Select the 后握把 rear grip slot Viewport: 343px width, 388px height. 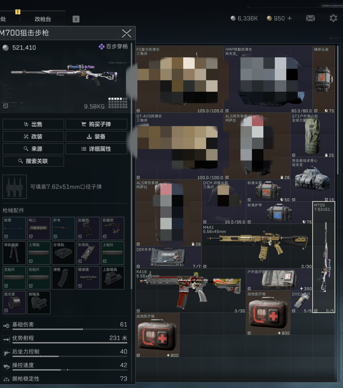tap(88, 228)
